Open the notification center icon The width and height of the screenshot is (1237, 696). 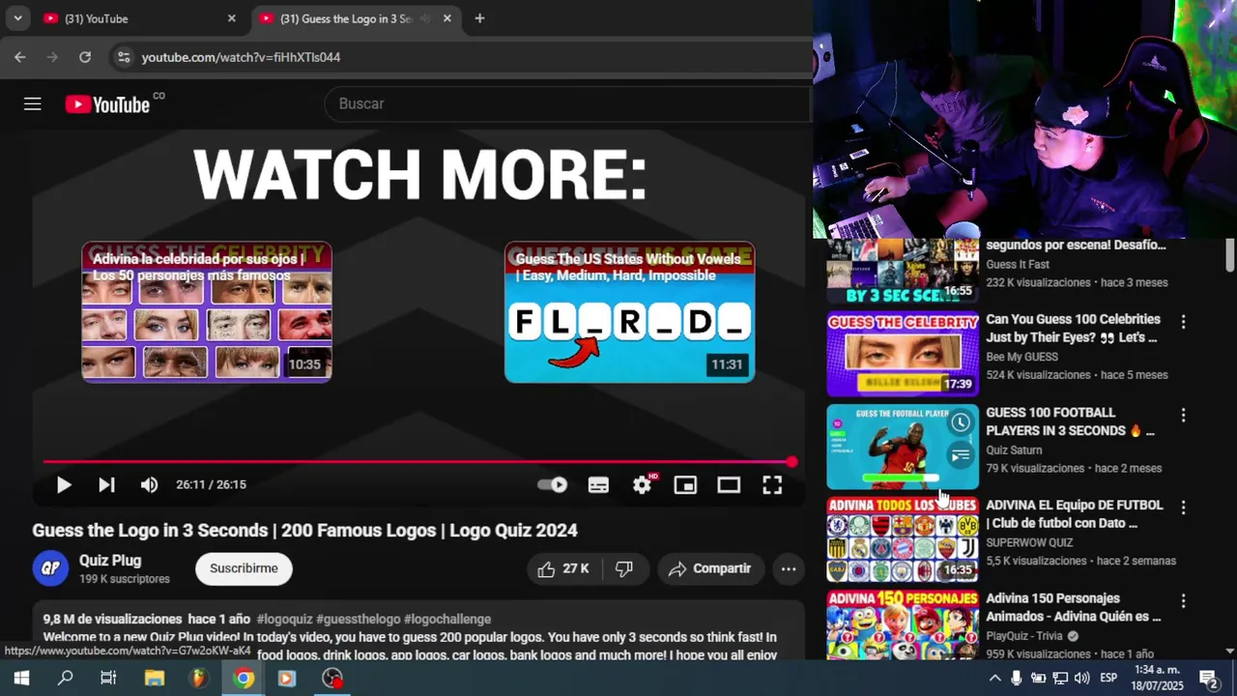[x=1208, y=678]
